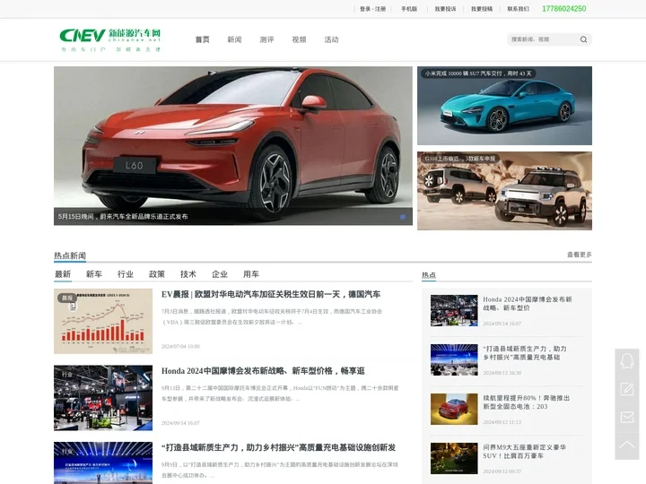646x484 pixels.
Task: Open the 新闻 navigation item
Action: tap(234, 39)
